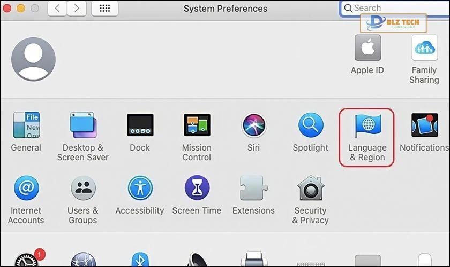
Task: Open Desktop & Screen Saver settings
Action: [x=82, y=137]
